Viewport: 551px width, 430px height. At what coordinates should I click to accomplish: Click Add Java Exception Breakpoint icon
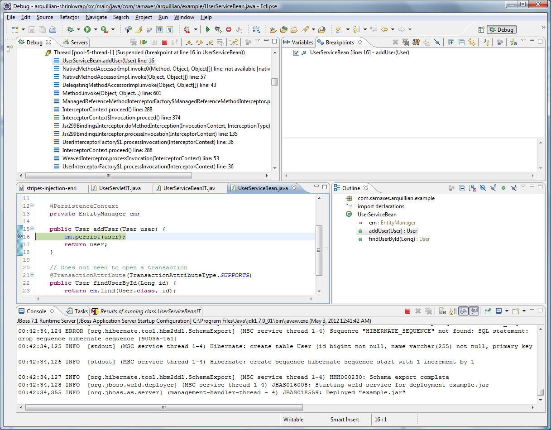point(486,42)
